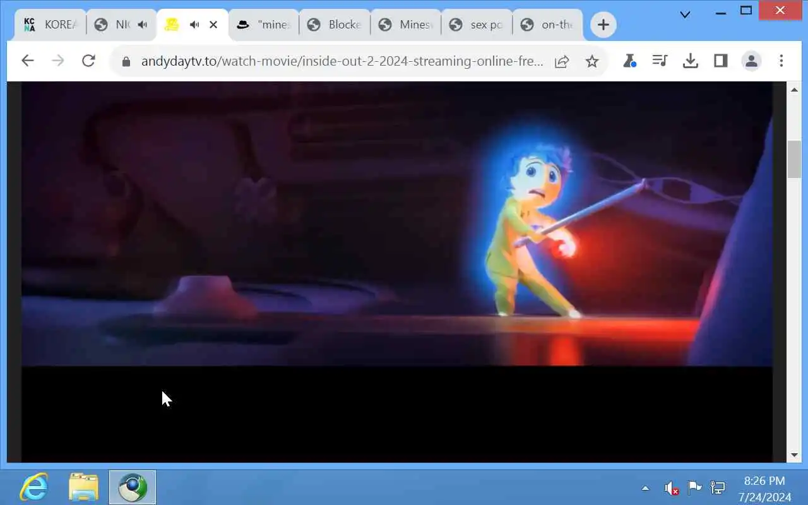Open a new browser tab
Screen dimensions: 808x505
click(x=603, y=25)
